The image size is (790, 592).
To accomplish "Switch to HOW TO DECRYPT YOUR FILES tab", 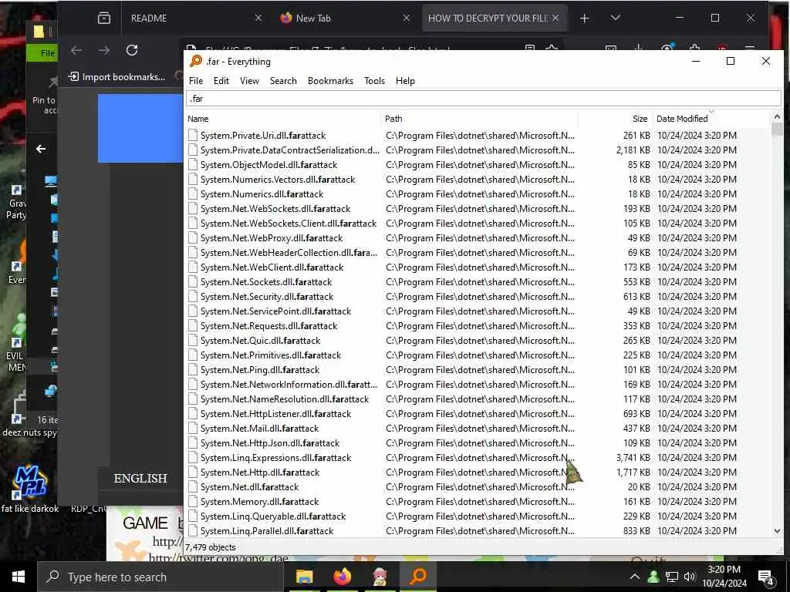I will click(x=486, y=18).
